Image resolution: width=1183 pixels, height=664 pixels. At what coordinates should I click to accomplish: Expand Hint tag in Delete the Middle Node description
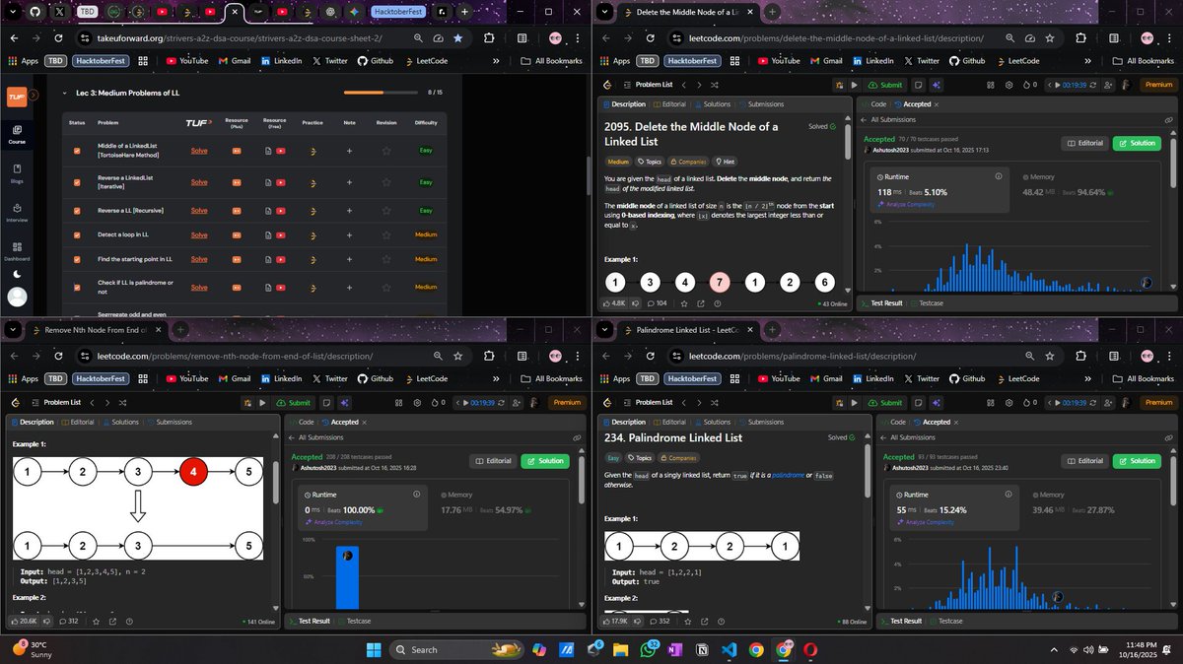[x=726, y=162]
